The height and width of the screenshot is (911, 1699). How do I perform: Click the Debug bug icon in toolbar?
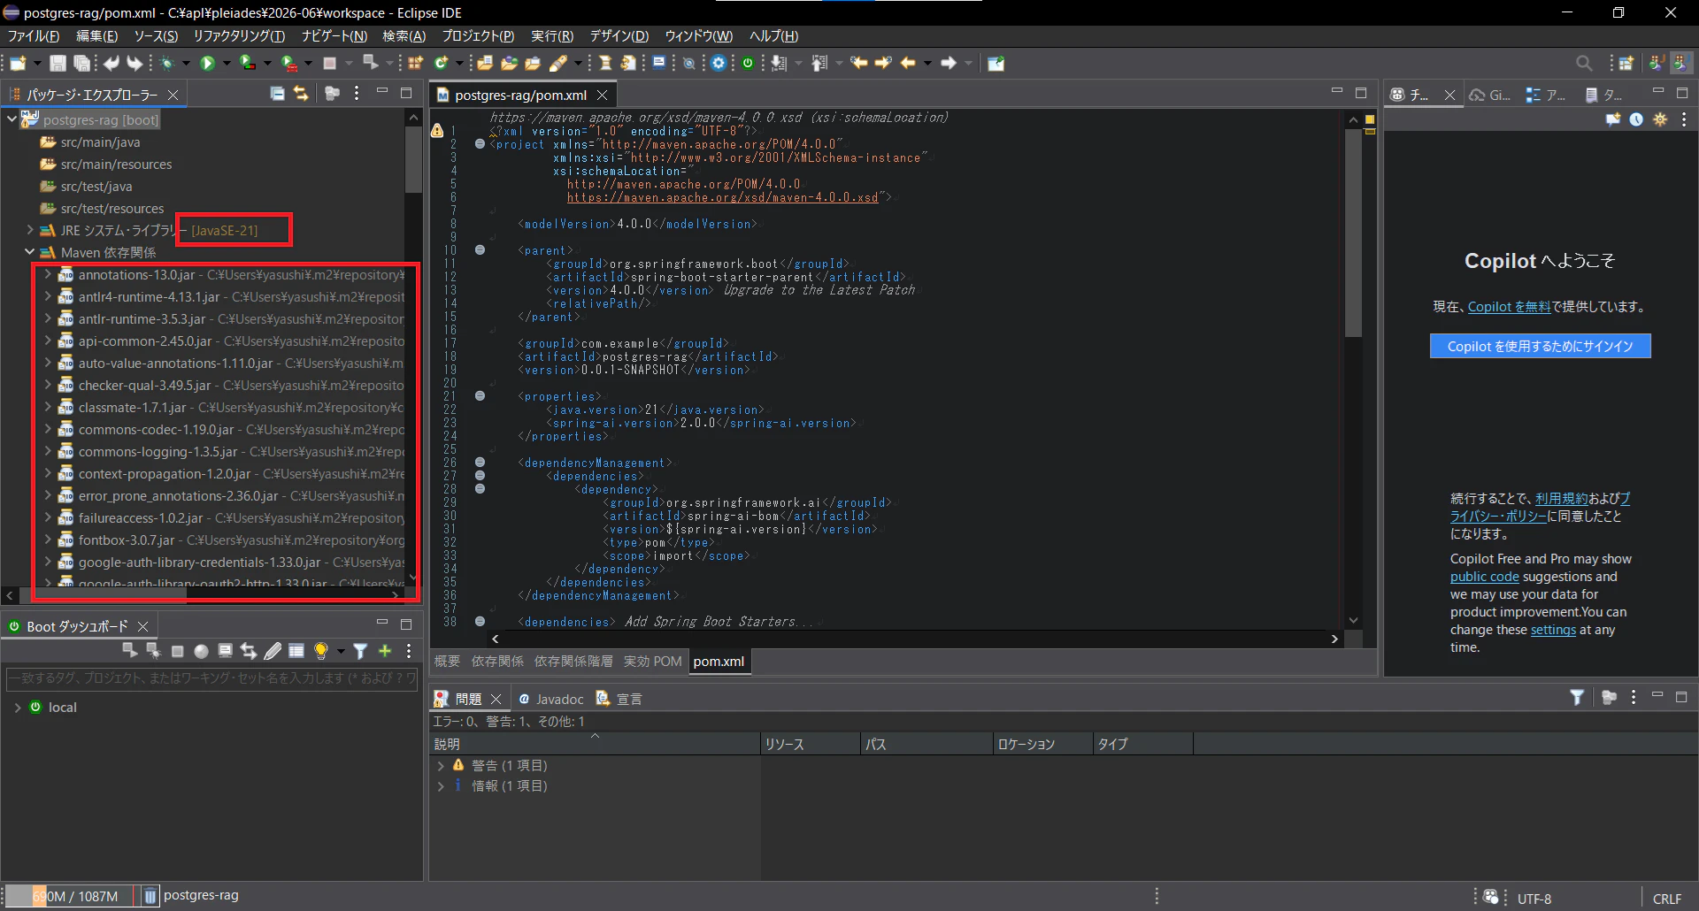167,63
